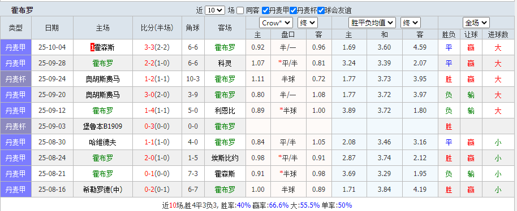517x211 pixels.
Task: Click the win rate value 40%
Action: pyautogui.click(x=244, y=205)
